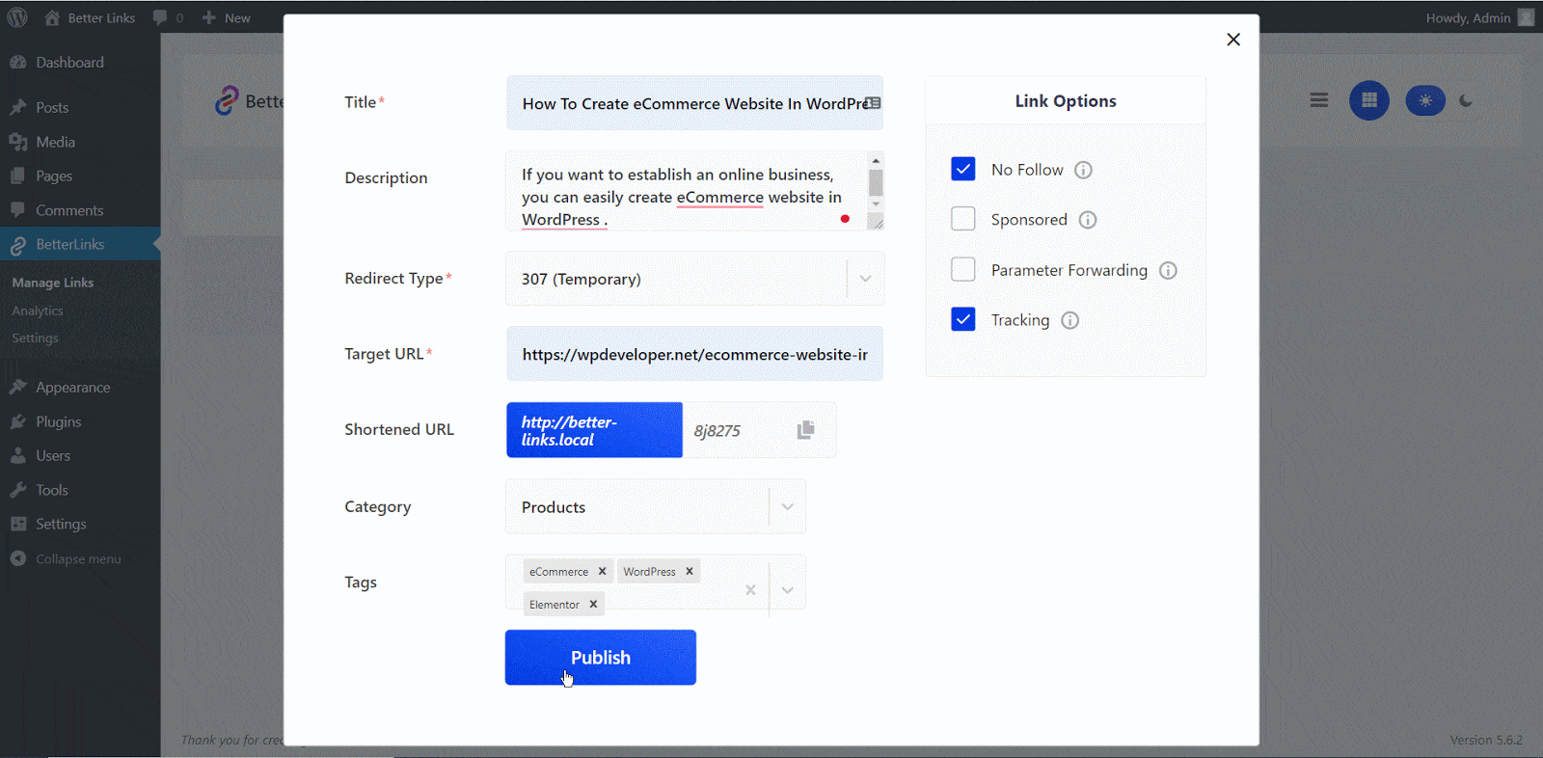This screenshot has height=758, width=1543.
Task: Show info about Tracking option
Action: (1069, 320)
